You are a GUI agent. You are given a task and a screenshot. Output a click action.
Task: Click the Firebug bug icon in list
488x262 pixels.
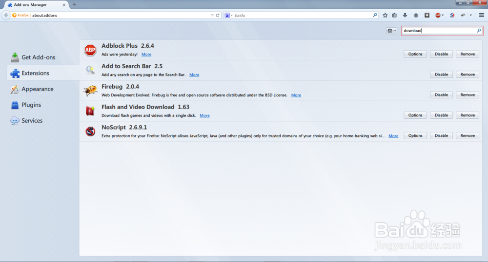point(90,90)
